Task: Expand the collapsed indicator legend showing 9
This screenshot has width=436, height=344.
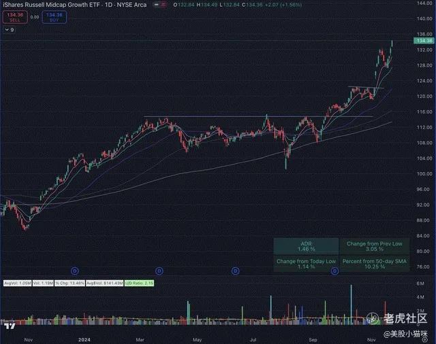Action: click(x=10, y=30)
